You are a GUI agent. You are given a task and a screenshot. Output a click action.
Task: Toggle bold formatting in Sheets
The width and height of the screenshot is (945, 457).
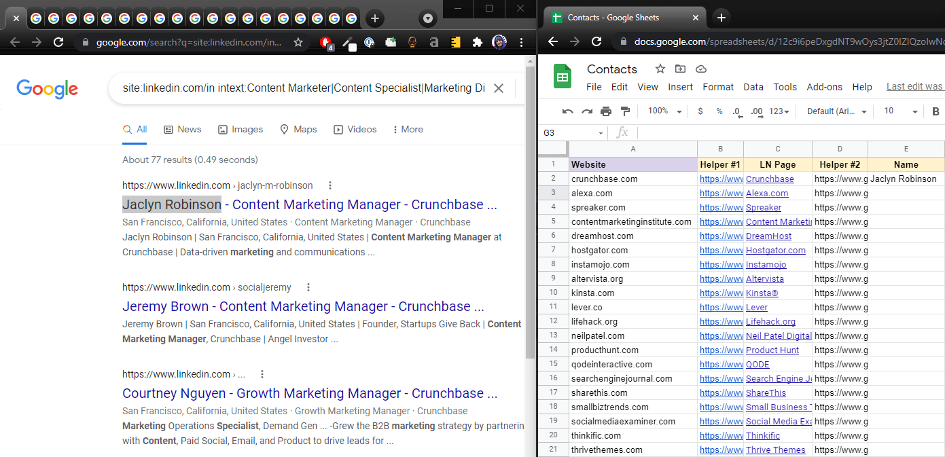point(935,111)
